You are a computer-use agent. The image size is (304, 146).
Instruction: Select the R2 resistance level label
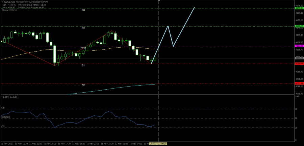tap(83, 10)
